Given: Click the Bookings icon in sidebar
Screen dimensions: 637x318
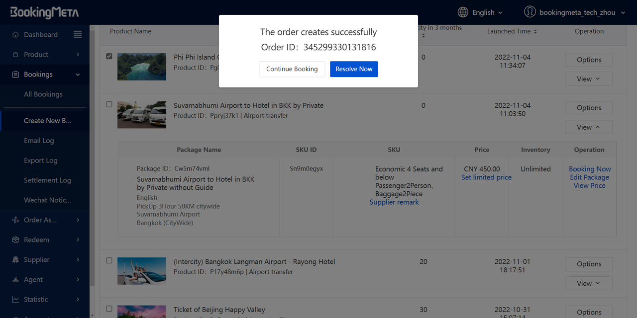Looking at the screenshot, I should coord(15,75).
